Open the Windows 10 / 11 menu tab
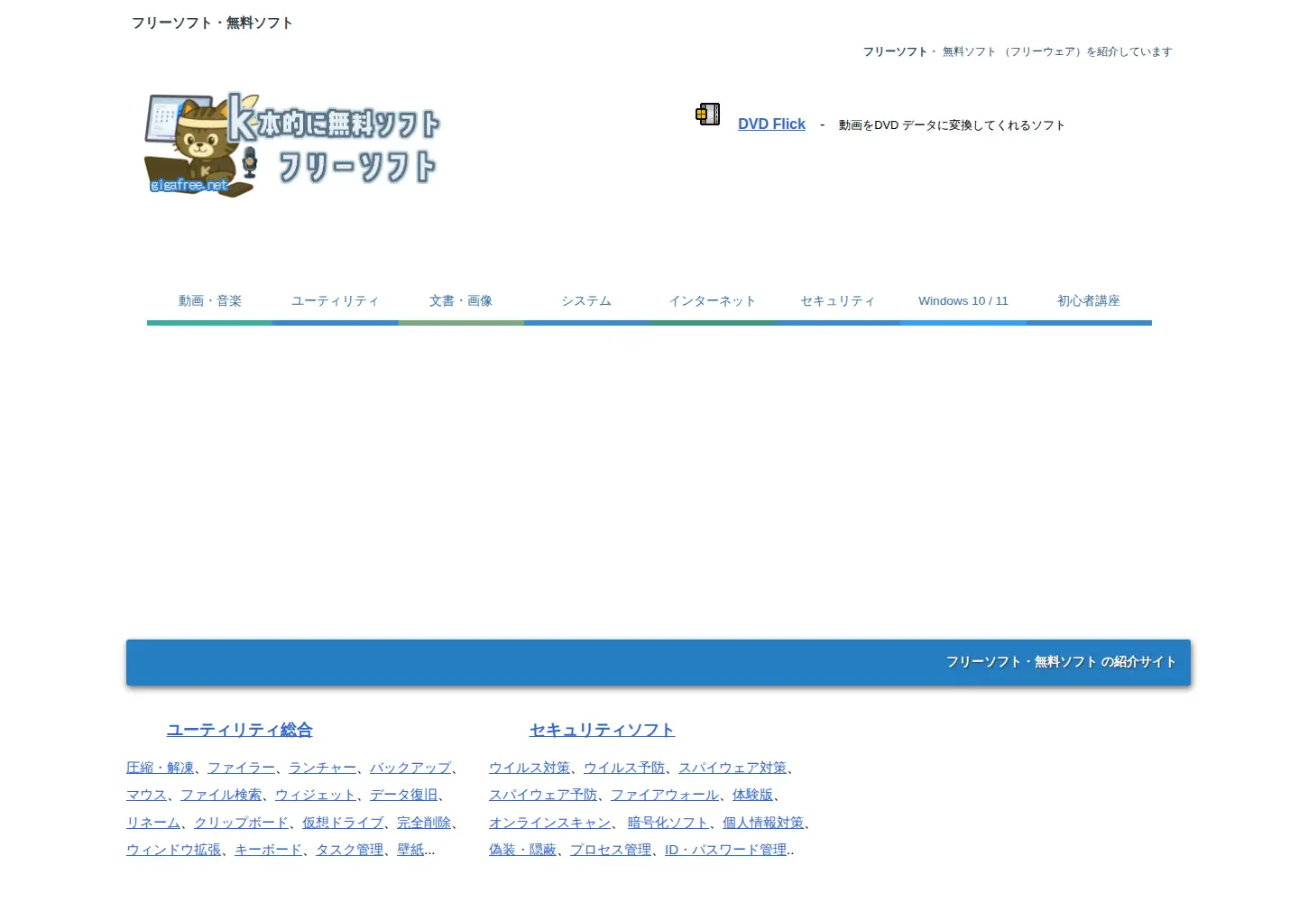The width and height of the screenshot is (1299, 902). point(963,301)
